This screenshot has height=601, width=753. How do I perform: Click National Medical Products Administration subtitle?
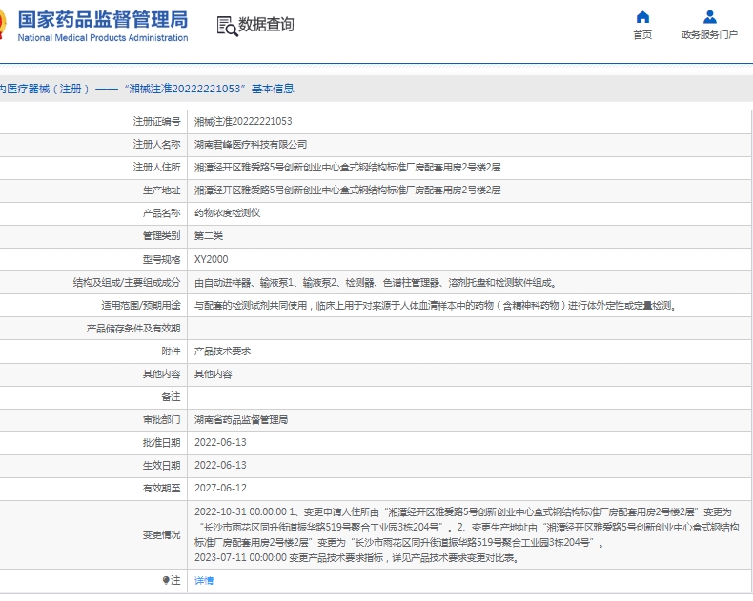[103, 38]
